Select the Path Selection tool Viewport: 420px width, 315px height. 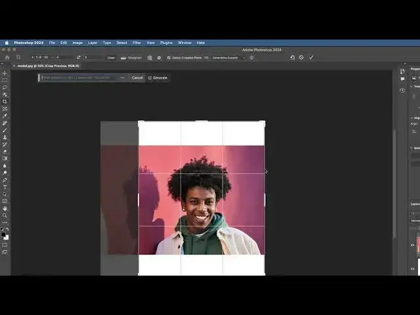(x=5, y=194)
